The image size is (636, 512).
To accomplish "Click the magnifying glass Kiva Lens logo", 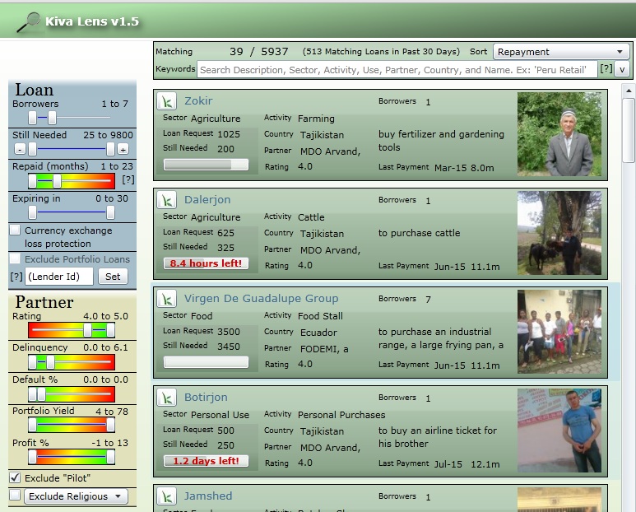I will (x=29, y=21).
